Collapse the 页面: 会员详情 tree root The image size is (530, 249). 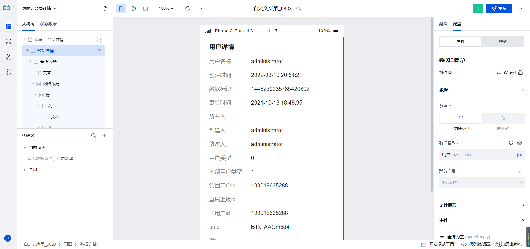click(x=25, y=39)
